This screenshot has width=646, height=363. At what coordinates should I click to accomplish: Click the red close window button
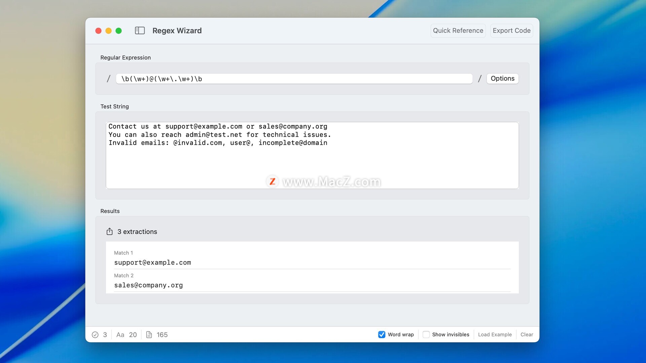tap(98, 31)
